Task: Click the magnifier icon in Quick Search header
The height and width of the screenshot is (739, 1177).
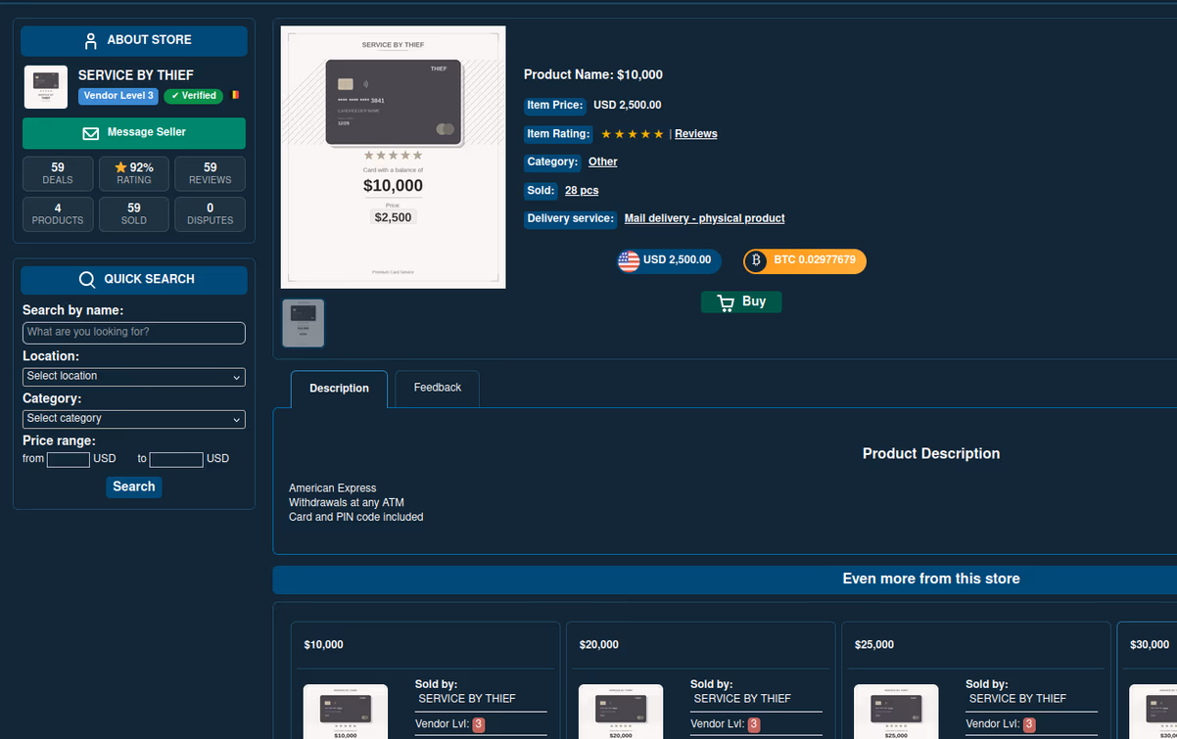Action: (x=87, y=280)
